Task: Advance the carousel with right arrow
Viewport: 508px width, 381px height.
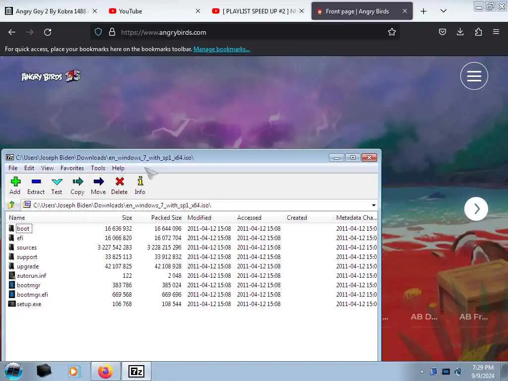Action: point(476,209)
